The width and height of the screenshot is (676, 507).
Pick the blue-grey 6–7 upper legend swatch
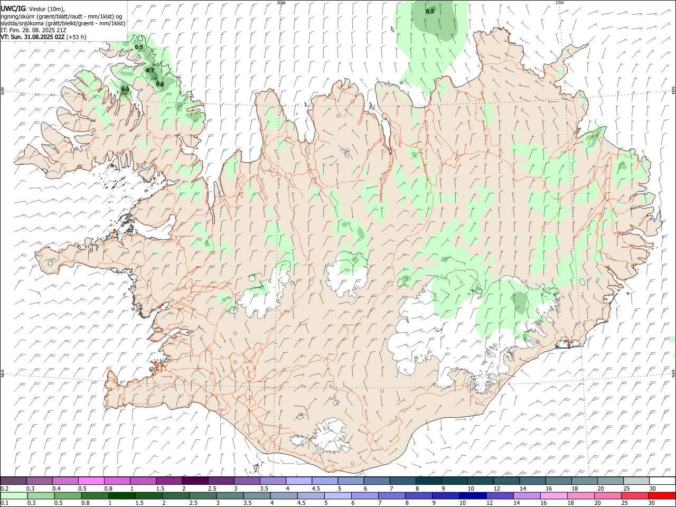point(377,481)
